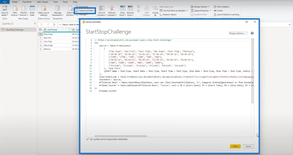Toggle Use First Row as Headers
This screenshot has height=155, width=293.
[174, 11]
